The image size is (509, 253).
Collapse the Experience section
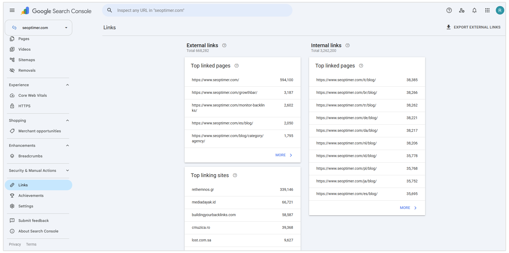click(68, 85)
